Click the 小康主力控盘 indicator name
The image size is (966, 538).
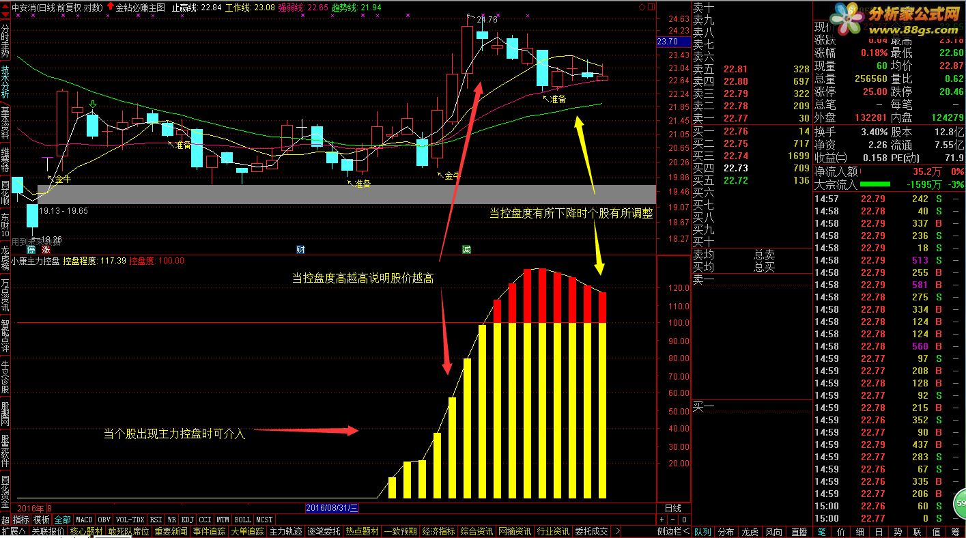point(35,260)
